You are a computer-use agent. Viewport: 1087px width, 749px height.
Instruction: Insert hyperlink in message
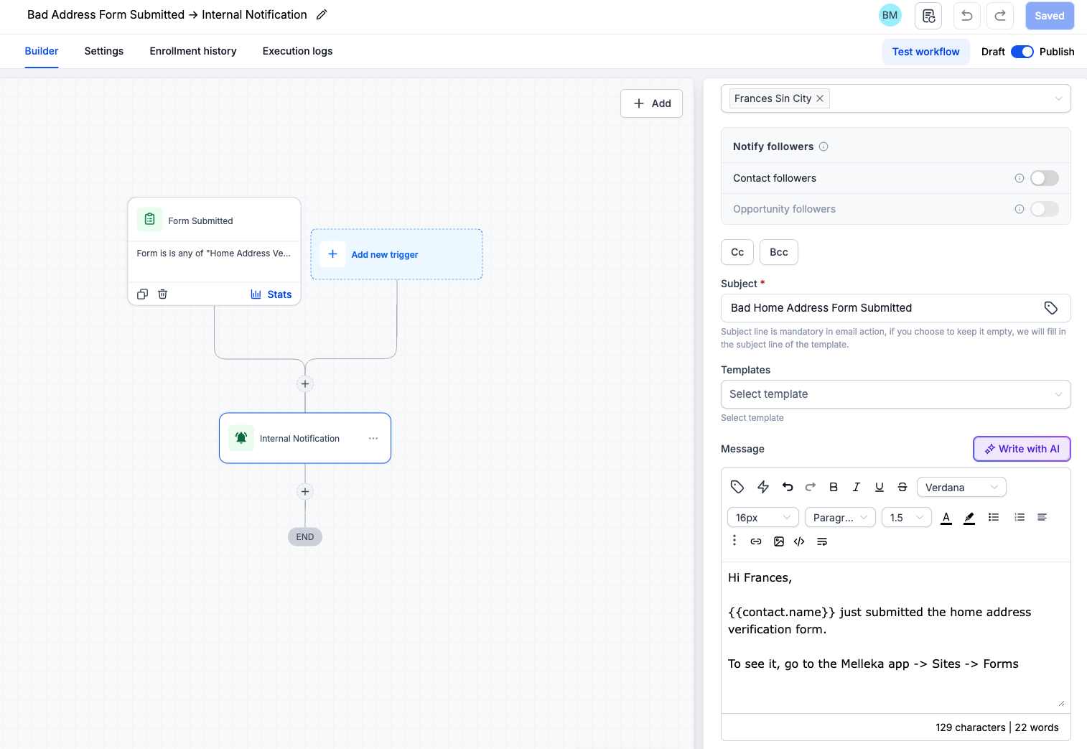point(756,541)
